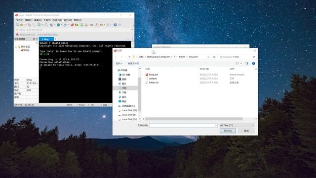Add a new tab with the plus button

55,39
